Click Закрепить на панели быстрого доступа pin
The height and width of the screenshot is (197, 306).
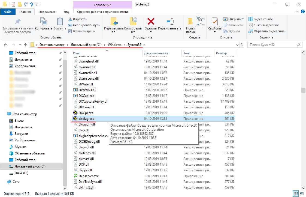[18, 22]
